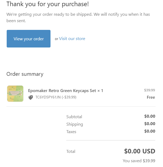Click the Thank you for your purchase heading
Screen dimensions: 163x167
pyautogui.click(x=48, y=4)
